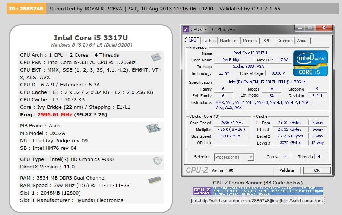Click the red 2596.61 MHz frequency text
Screen dimensions: 342x215
54,115
